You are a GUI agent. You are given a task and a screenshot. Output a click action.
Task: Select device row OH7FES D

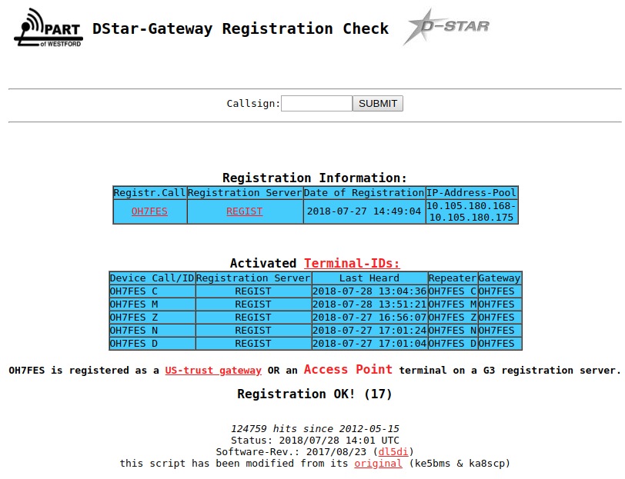pyautogui.click(x=316, y=344)
